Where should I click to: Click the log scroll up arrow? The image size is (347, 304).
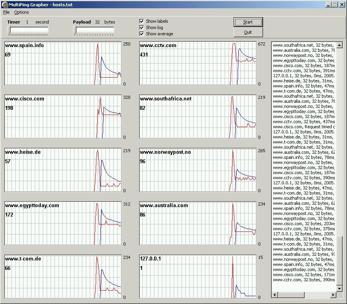(x=340, y=45)
